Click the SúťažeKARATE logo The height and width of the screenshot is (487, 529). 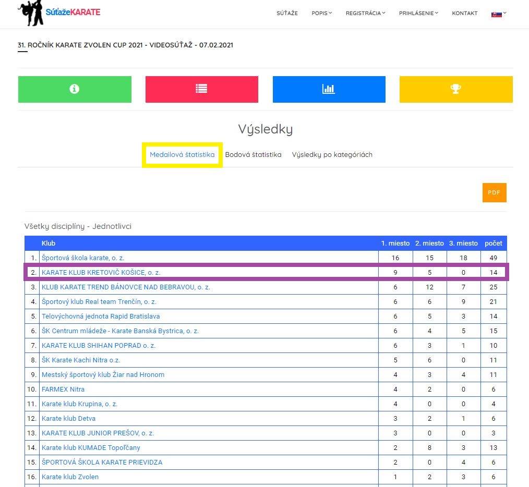[59, 13]
